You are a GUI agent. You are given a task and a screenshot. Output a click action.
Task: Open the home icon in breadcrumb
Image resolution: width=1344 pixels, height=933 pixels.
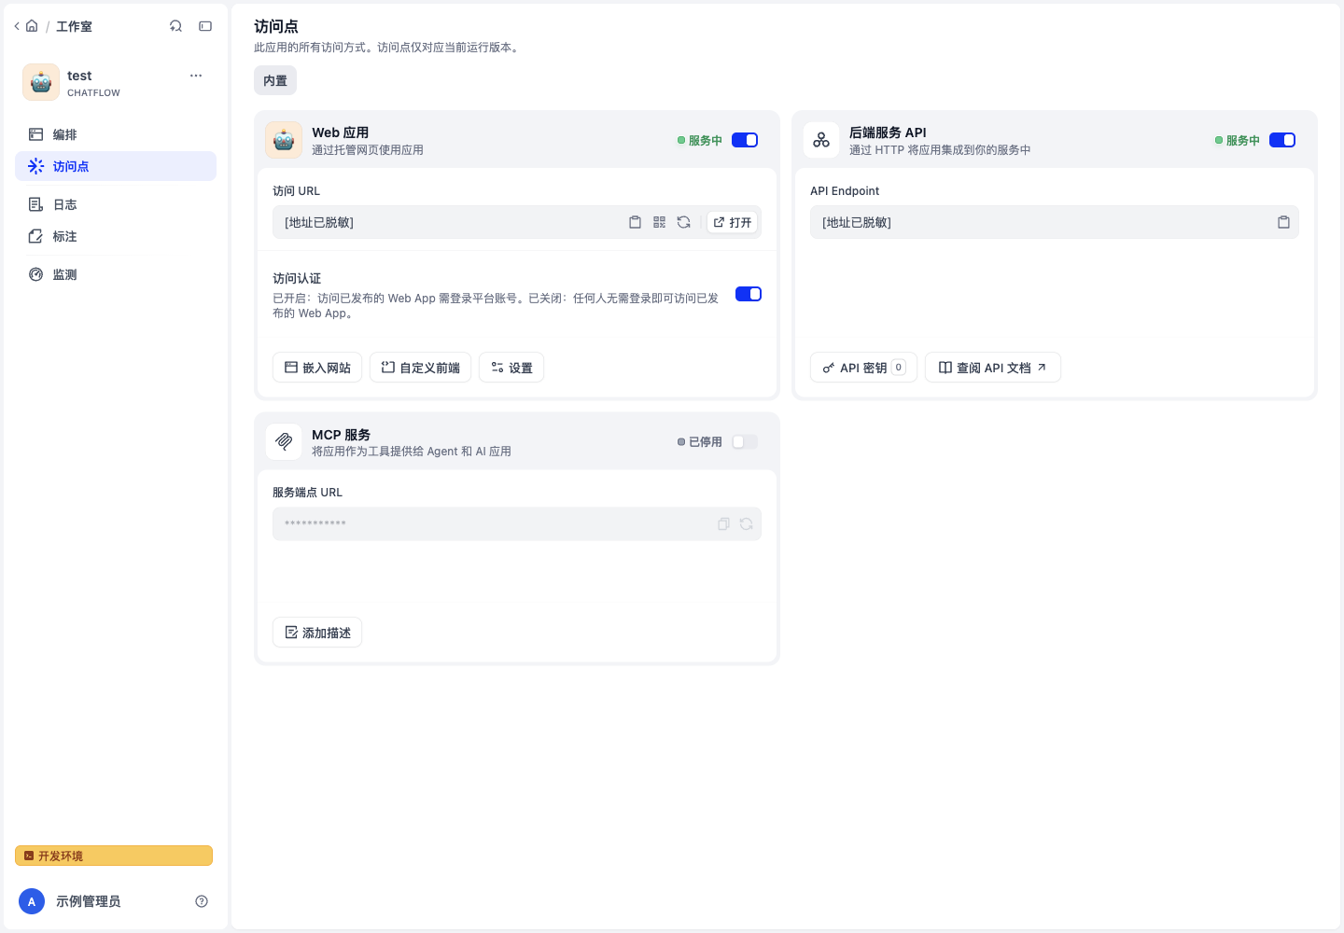(32, 26)
